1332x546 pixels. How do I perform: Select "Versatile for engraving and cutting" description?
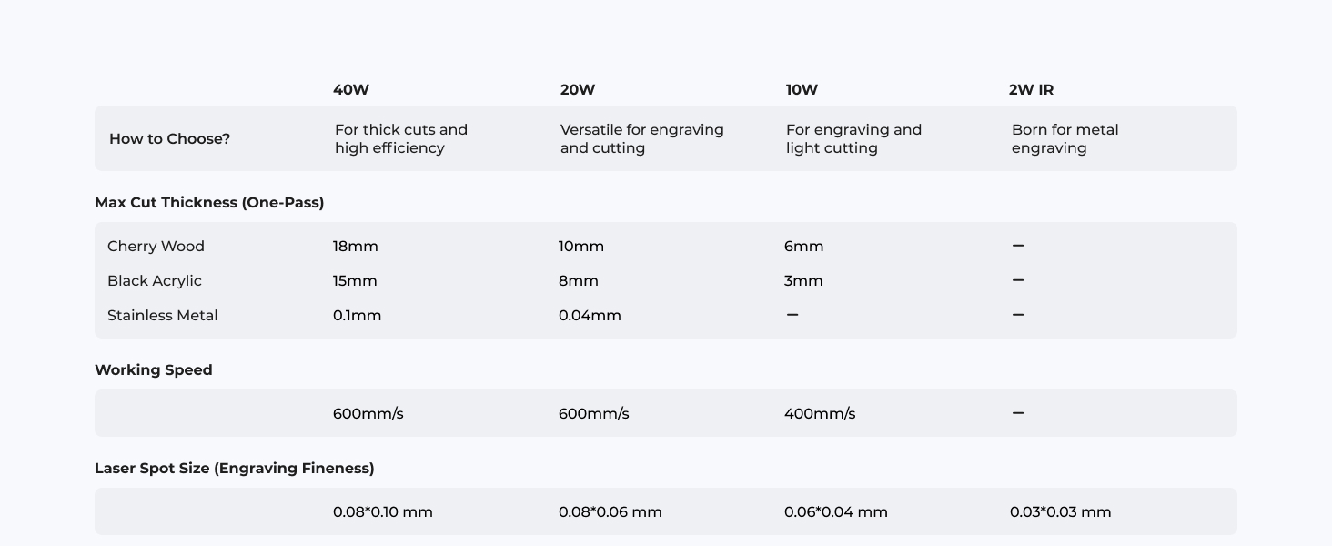coord(641,139)
